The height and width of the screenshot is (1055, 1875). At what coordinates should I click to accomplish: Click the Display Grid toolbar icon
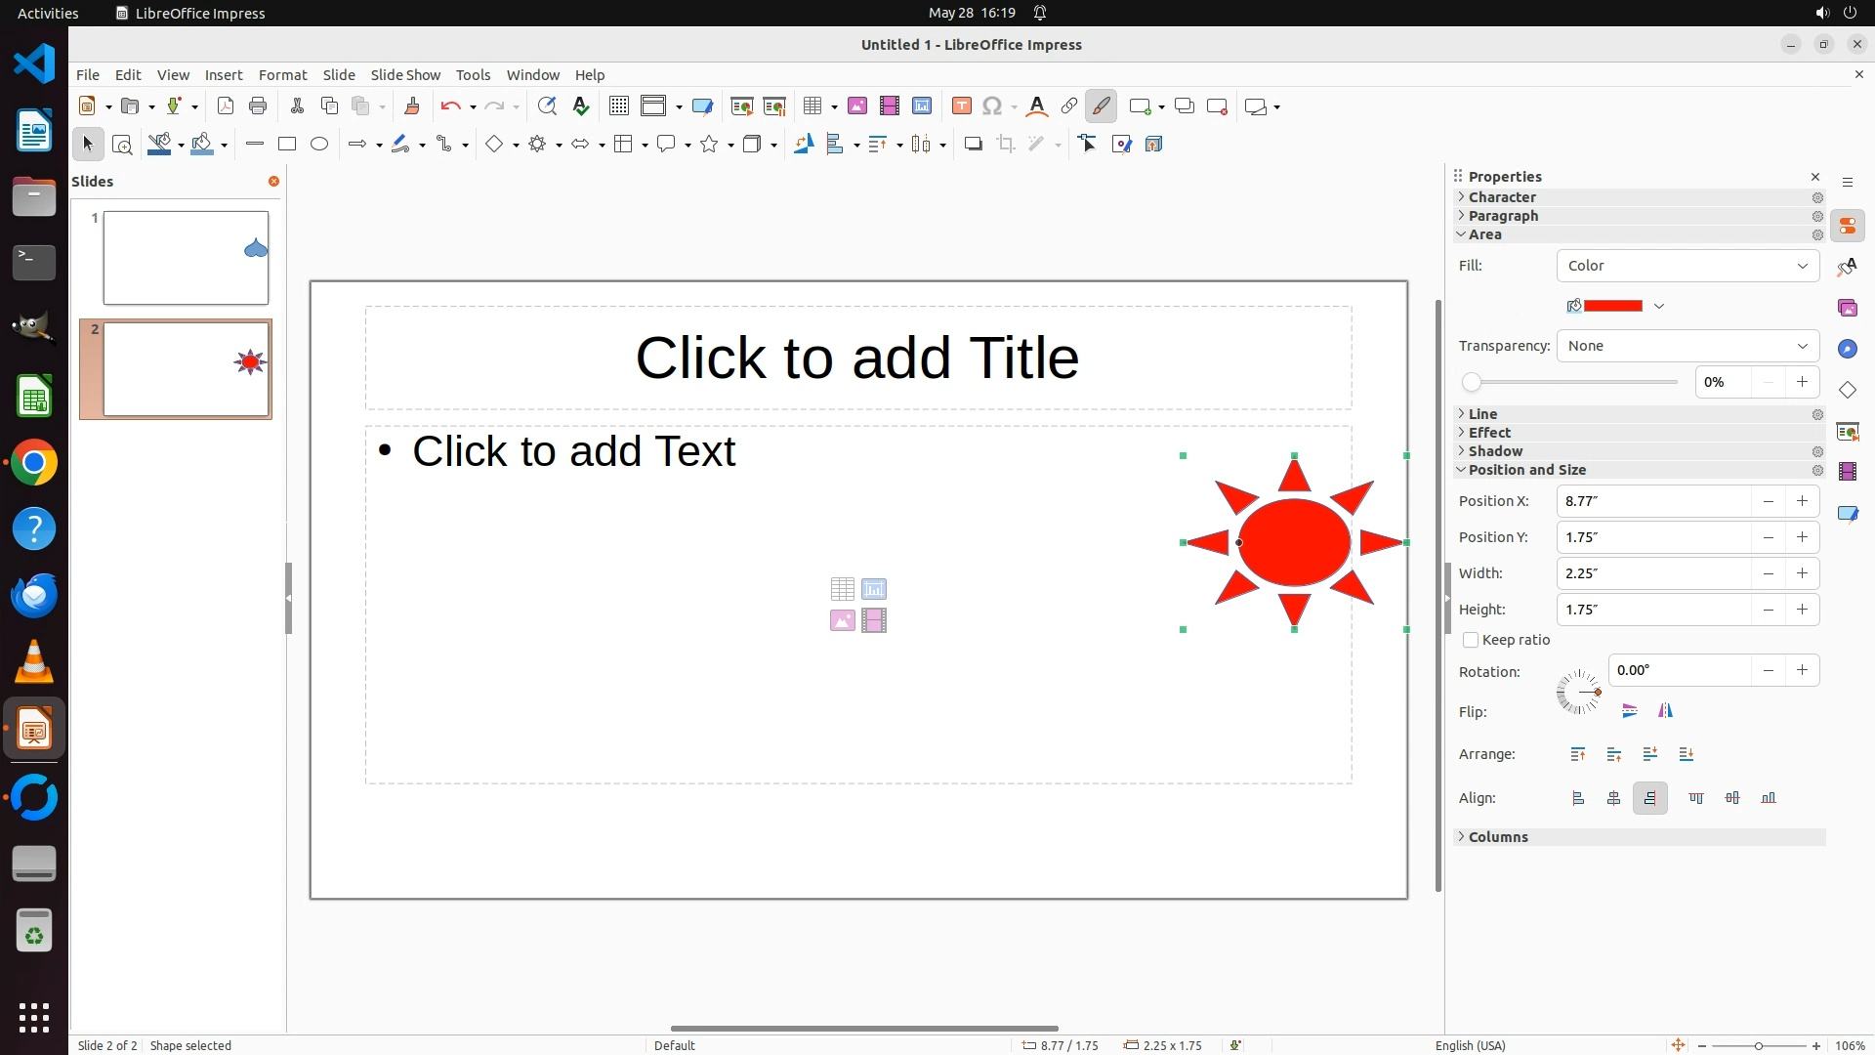618,106
